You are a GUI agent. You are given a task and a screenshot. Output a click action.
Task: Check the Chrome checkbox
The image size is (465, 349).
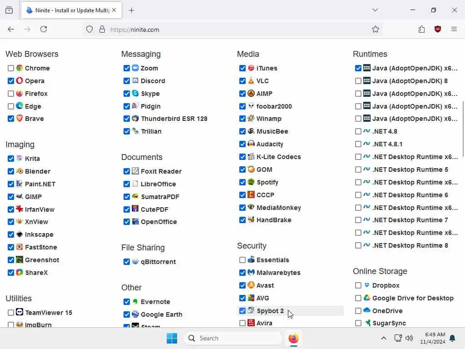click(11, 68)
